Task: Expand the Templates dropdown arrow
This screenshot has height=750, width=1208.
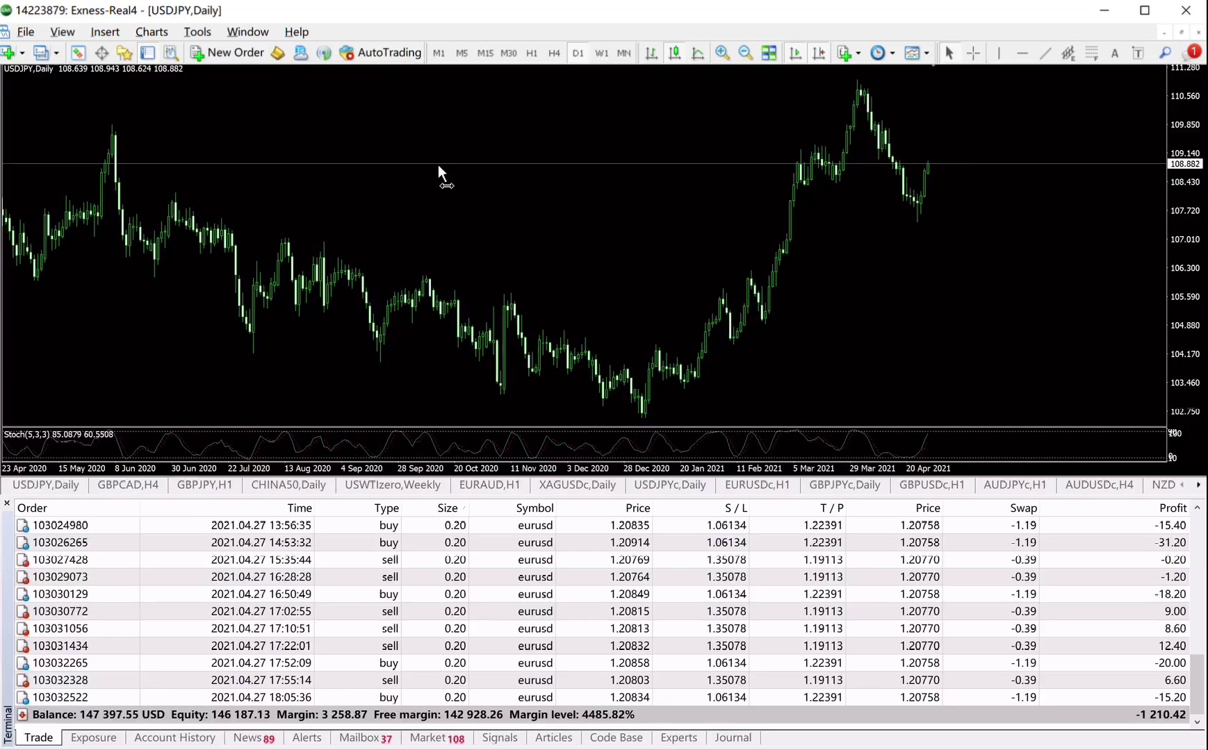Action: tap(927, 53)
